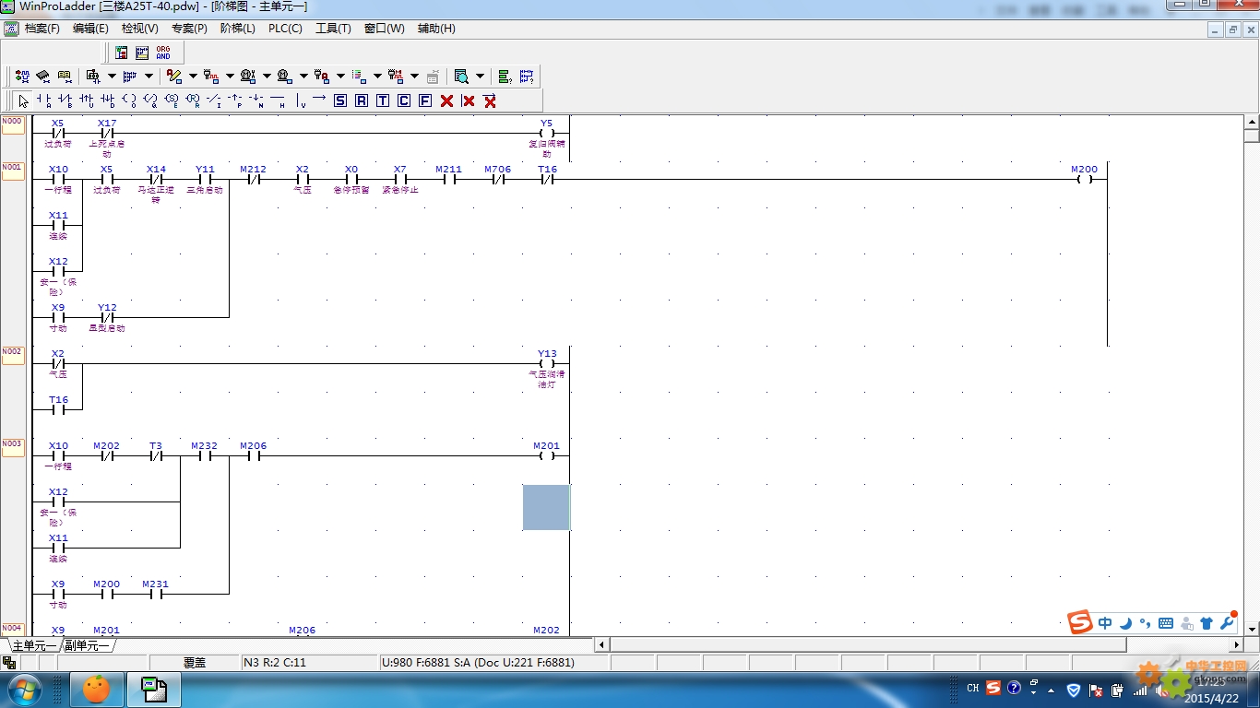Screen dimensions: 1260x708
Task: Open the 窗口(W) menu
Action: click(x=384, y=29)
